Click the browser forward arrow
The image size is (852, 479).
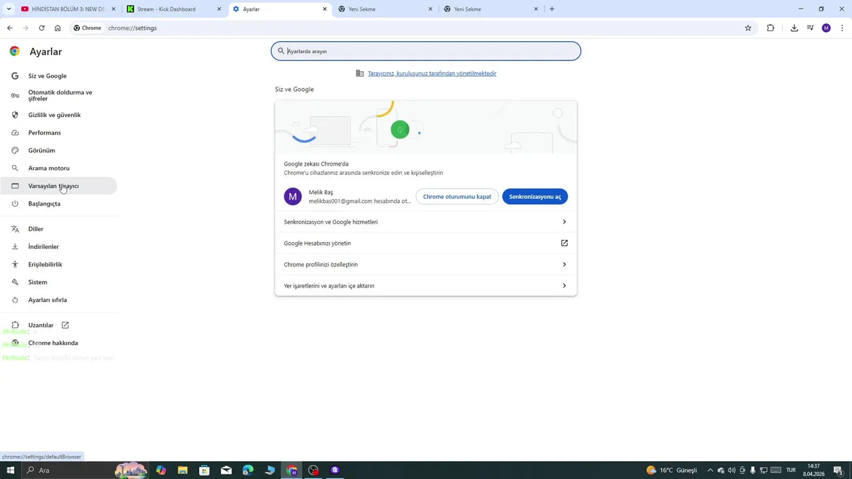click(x=25, y=28)
